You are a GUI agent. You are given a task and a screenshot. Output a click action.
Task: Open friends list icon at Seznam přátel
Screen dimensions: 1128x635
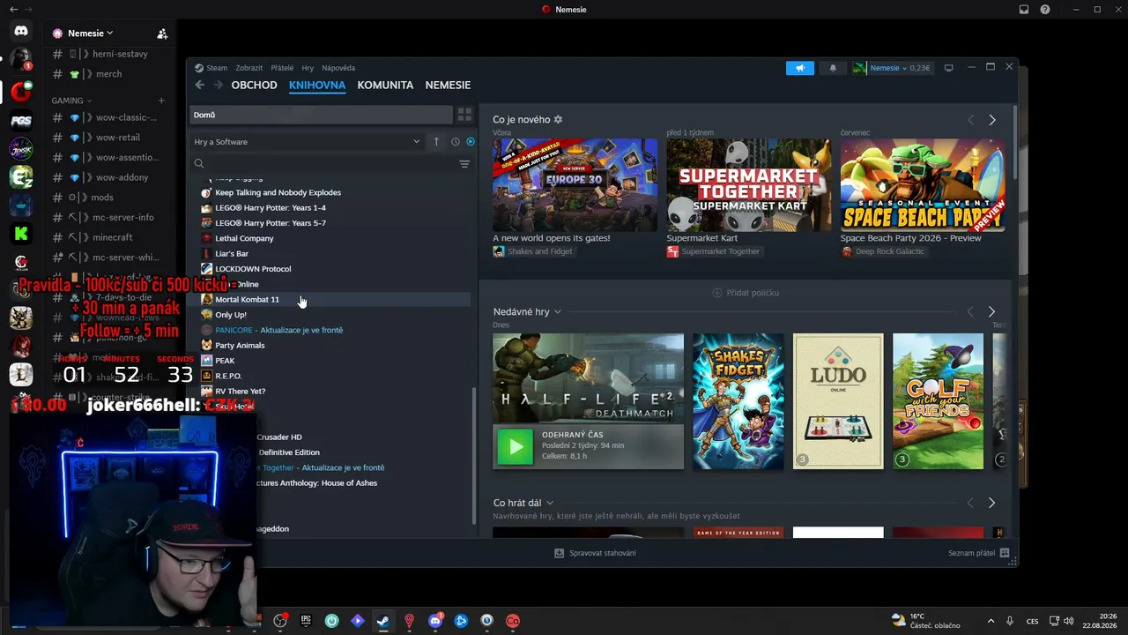coord(1005,553)
